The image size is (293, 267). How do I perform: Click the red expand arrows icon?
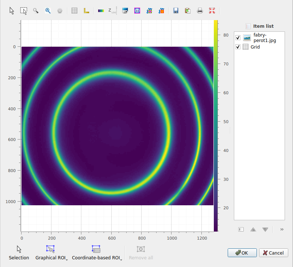pyautogui.click(x=212, y=11)
